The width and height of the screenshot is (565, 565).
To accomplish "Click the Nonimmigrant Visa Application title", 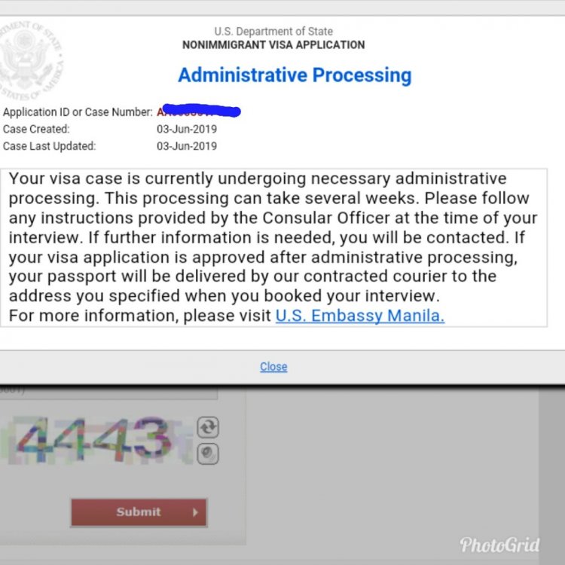I will [x=273, y=45].
